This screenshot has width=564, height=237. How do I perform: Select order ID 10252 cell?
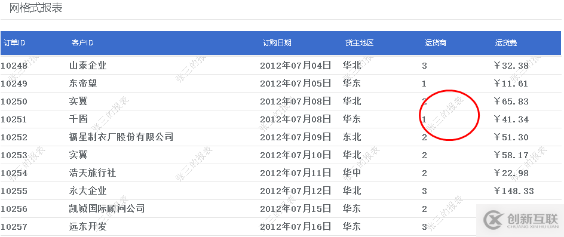14,137
